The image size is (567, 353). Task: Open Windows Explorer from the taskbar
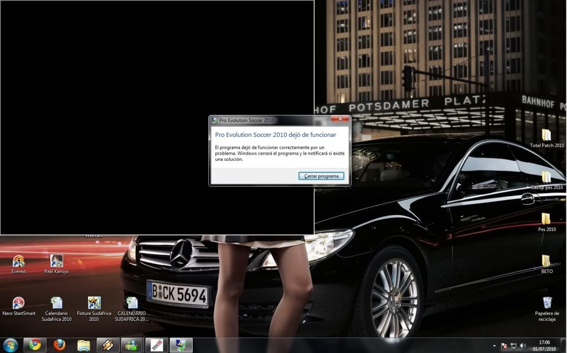(84, 345)
